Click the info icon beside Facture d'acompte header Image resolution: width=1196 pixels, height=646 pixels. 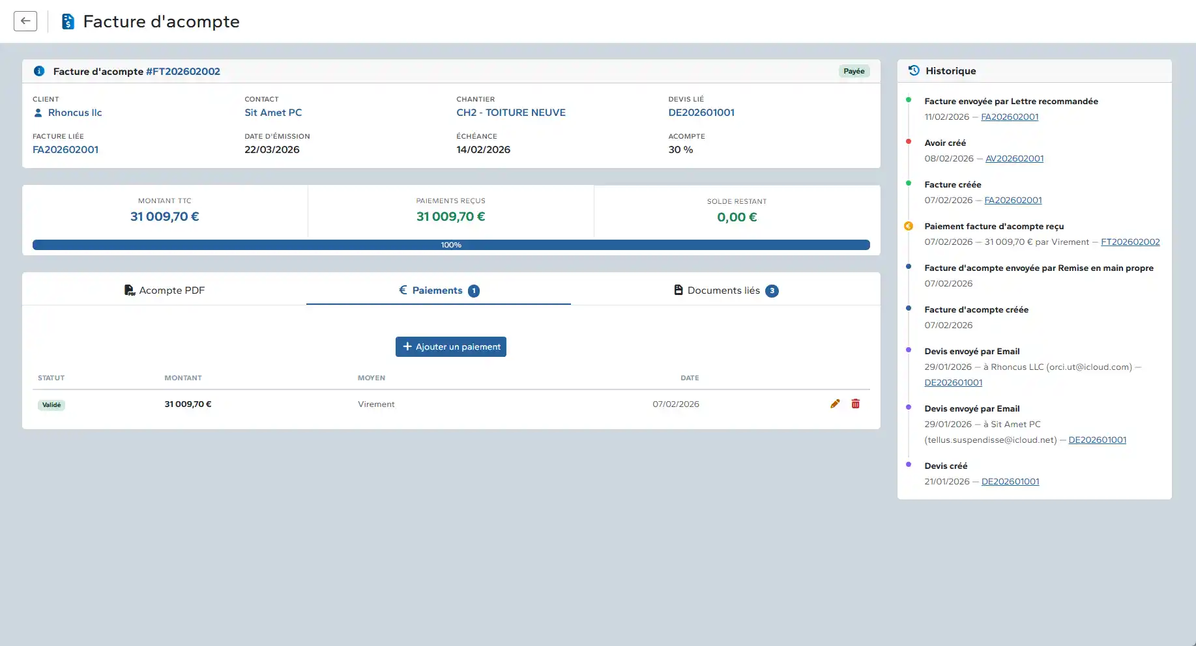point(40,71)
